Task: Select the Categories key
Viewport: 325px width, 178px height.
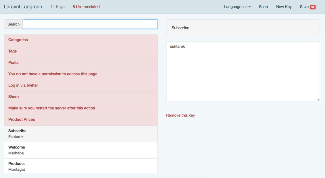Action: (x=81, y=40)
